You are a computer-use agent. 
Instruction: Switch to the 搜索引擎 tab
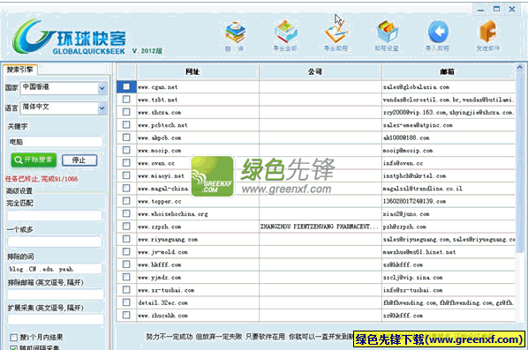[20, 70]
